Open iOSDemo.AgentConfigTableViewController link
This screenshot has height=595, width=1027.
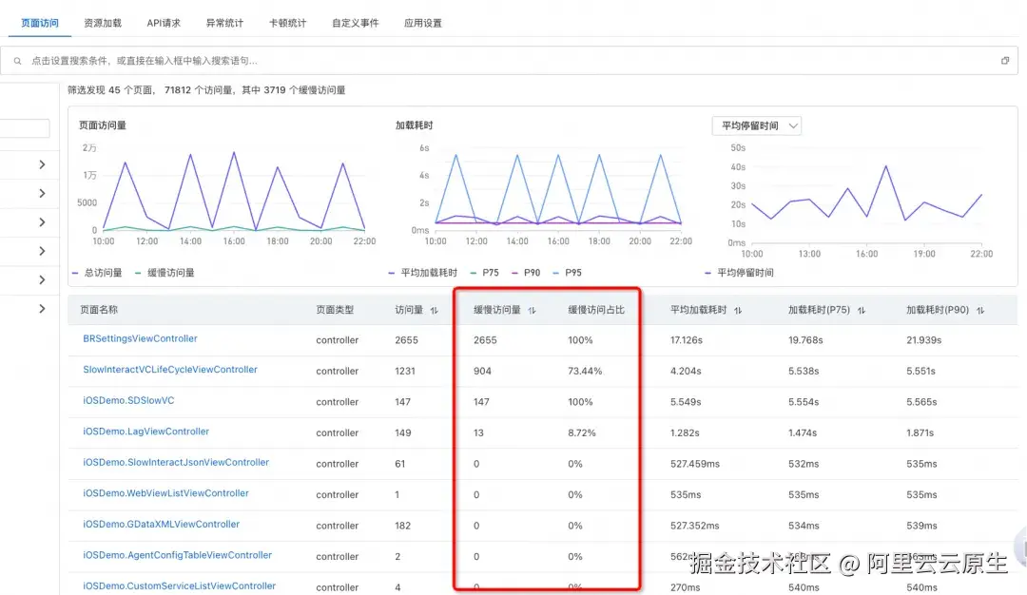coord(177,554)
